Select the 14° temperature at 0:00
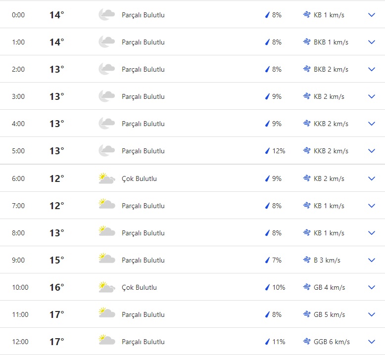Viewport: 385px width, 355px height. coord(56,15)
